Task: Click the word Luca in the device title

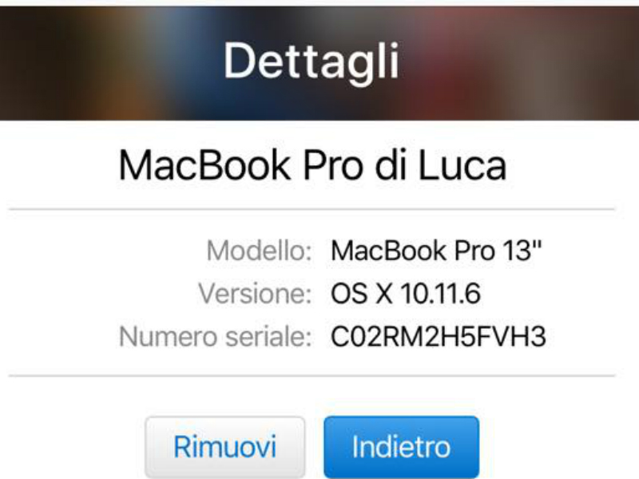Action: [462, 165]
